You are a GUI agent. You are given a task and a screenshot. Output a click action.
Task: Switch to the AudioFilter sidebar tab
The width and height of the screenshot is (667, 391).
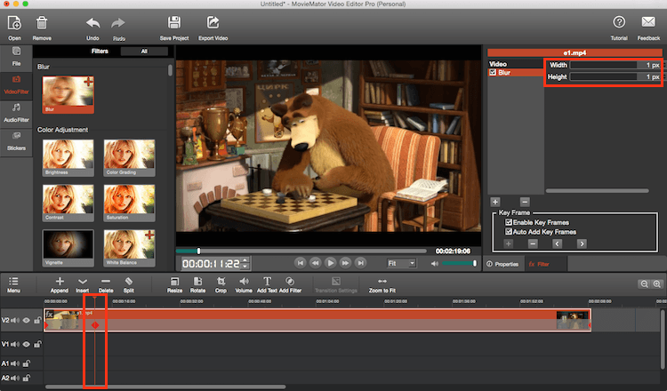[x=16, y=114]
